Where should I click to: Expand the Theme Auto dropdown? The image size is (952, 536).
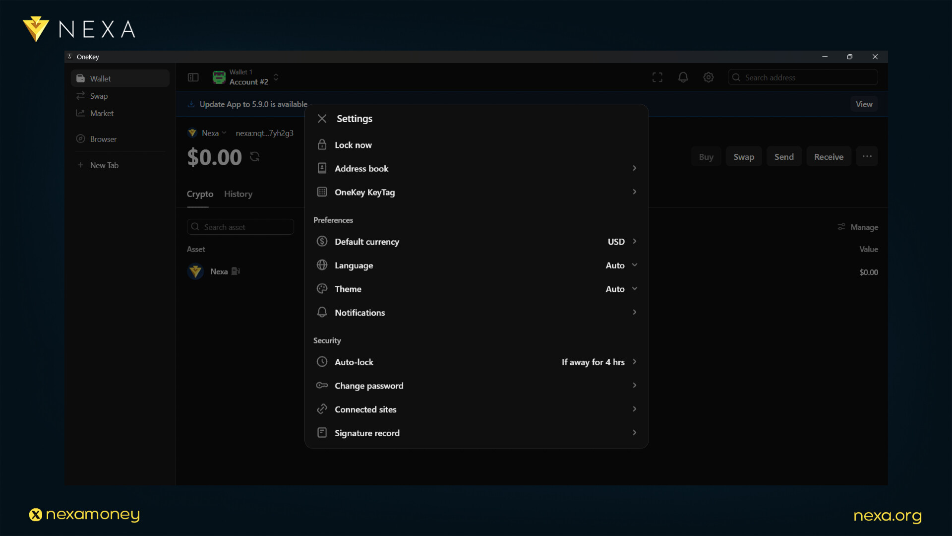click(622, 289)
